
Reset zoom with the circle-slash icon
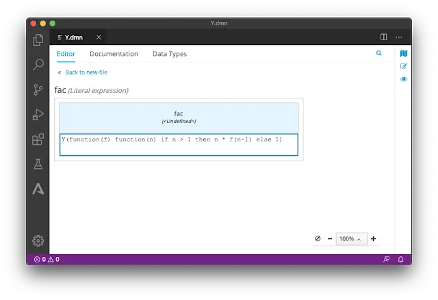[318, 238]
